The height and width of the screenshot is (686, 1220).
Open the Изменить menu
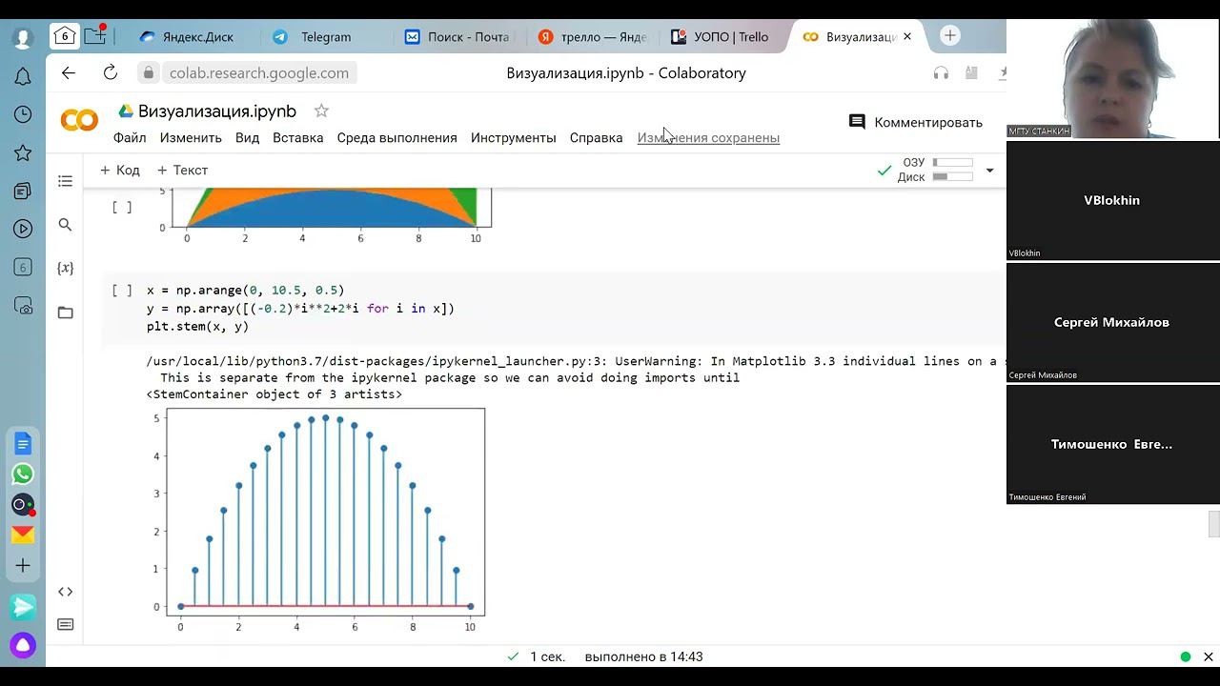191,137
